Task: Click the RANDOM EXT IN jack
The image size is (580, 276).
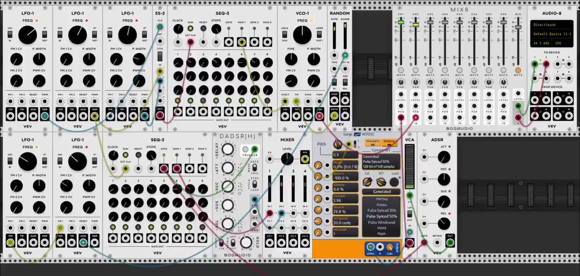Action: pos(345,69)
